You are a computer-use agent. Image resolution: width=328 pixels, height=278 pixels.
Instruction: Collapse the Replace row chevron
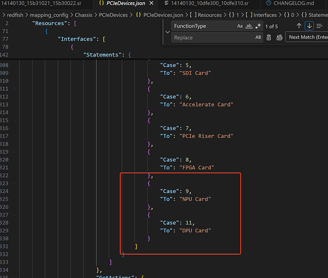(x=168, y=32)
